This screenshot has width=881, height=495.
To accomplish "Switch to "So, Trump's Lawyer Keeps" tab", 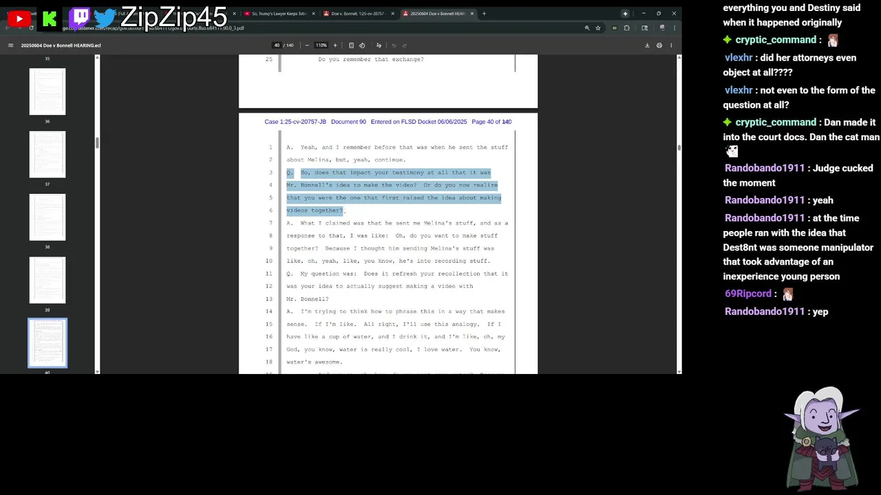I will tap(279, 14).
